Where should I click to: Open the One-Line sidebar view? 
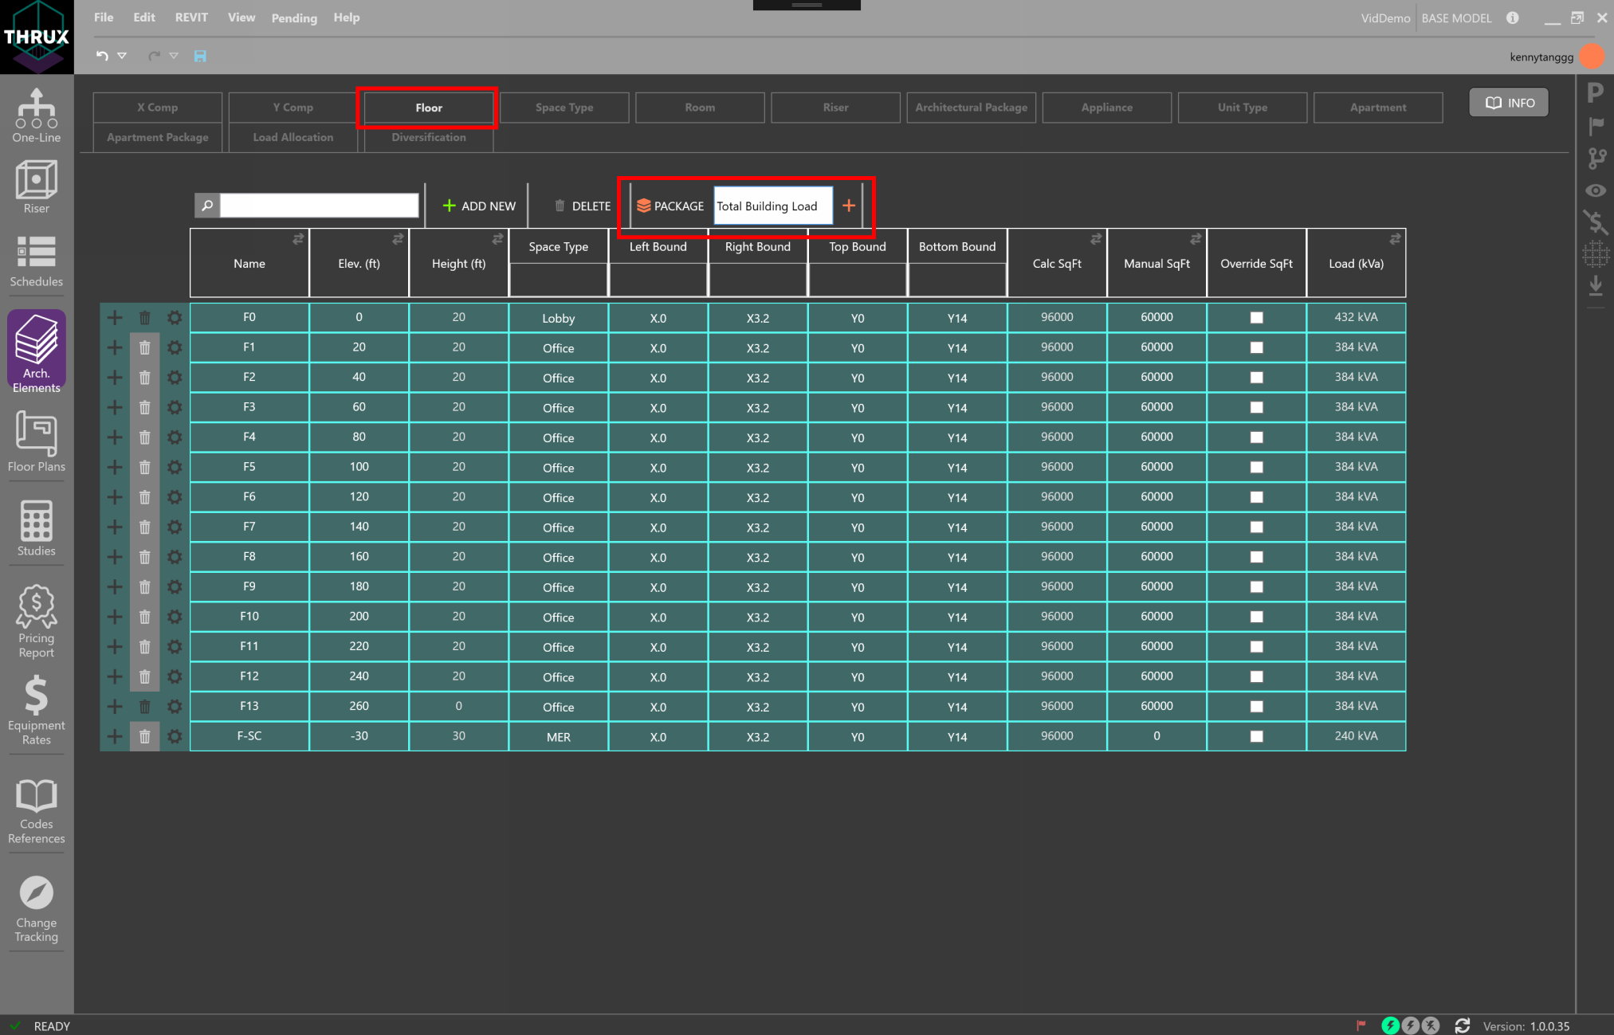pos(37,116)
